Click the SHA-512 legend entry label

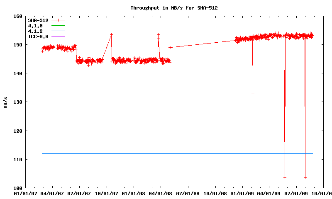(38, 20)
